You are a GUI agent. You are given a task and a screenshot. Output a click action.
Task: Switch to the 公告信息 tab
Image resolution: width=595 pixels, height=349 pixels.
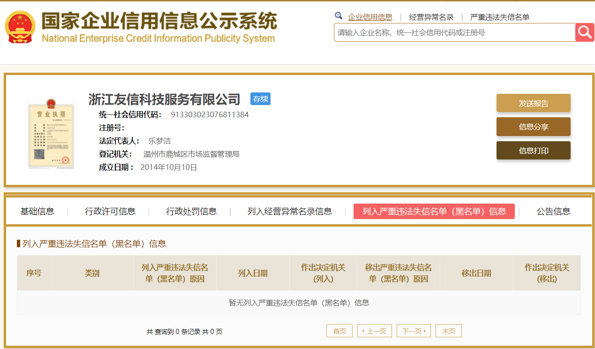coord(554,212)
